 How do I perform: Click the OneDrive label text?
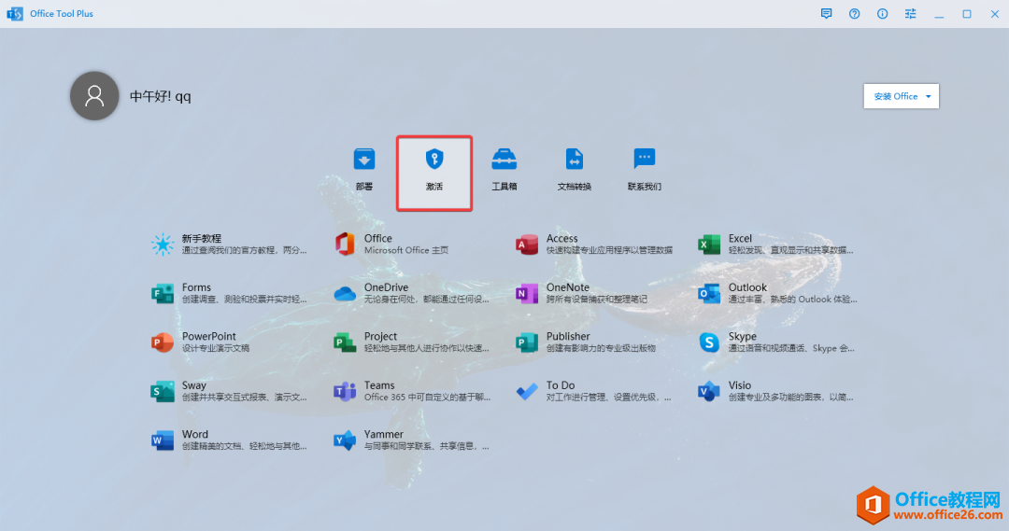pos(386,287)
